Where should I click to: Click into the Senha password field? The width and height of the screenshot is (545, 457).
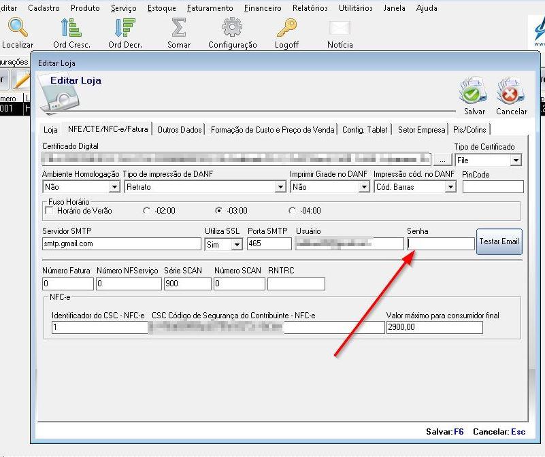click(x=441, y=243)
